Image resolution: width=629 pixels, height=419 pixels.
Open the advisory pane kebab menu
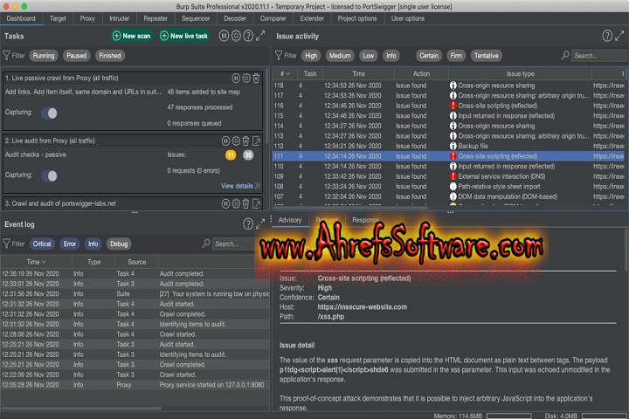tap(271, 219)
